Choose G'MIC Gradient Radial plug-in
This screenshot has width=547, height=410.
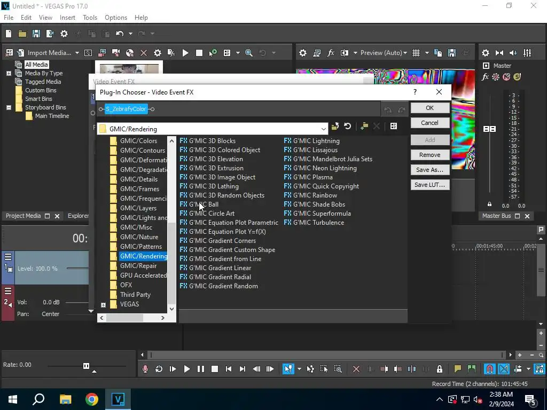tap(215, 277)
